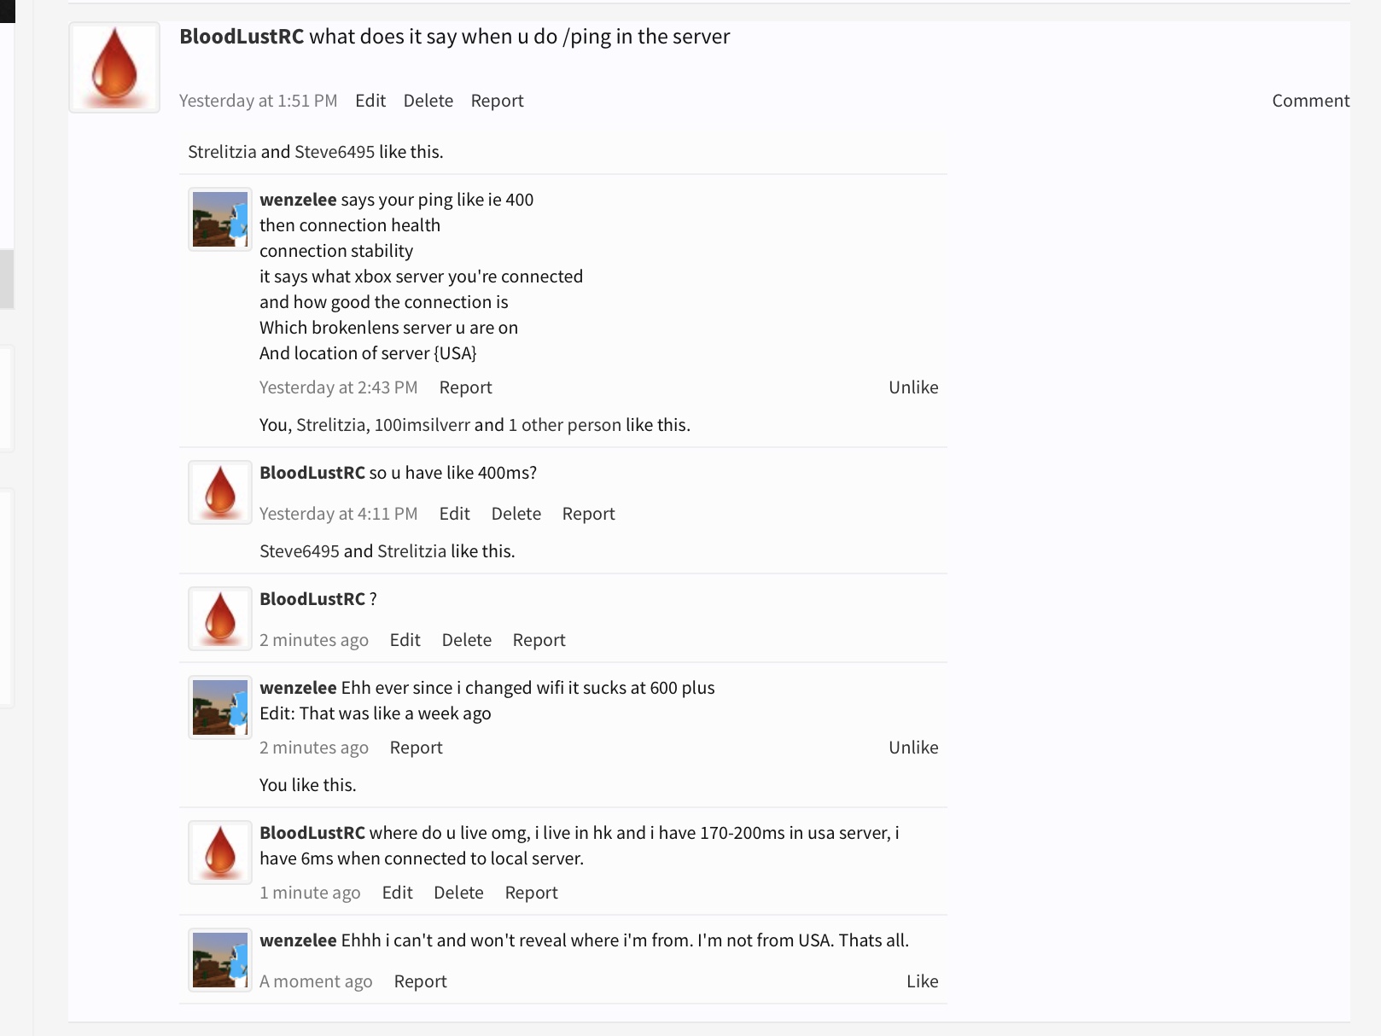Click BloodLustRC's avatar beside '400ms?' comment

pyautogui.click(x=220, y=492)
